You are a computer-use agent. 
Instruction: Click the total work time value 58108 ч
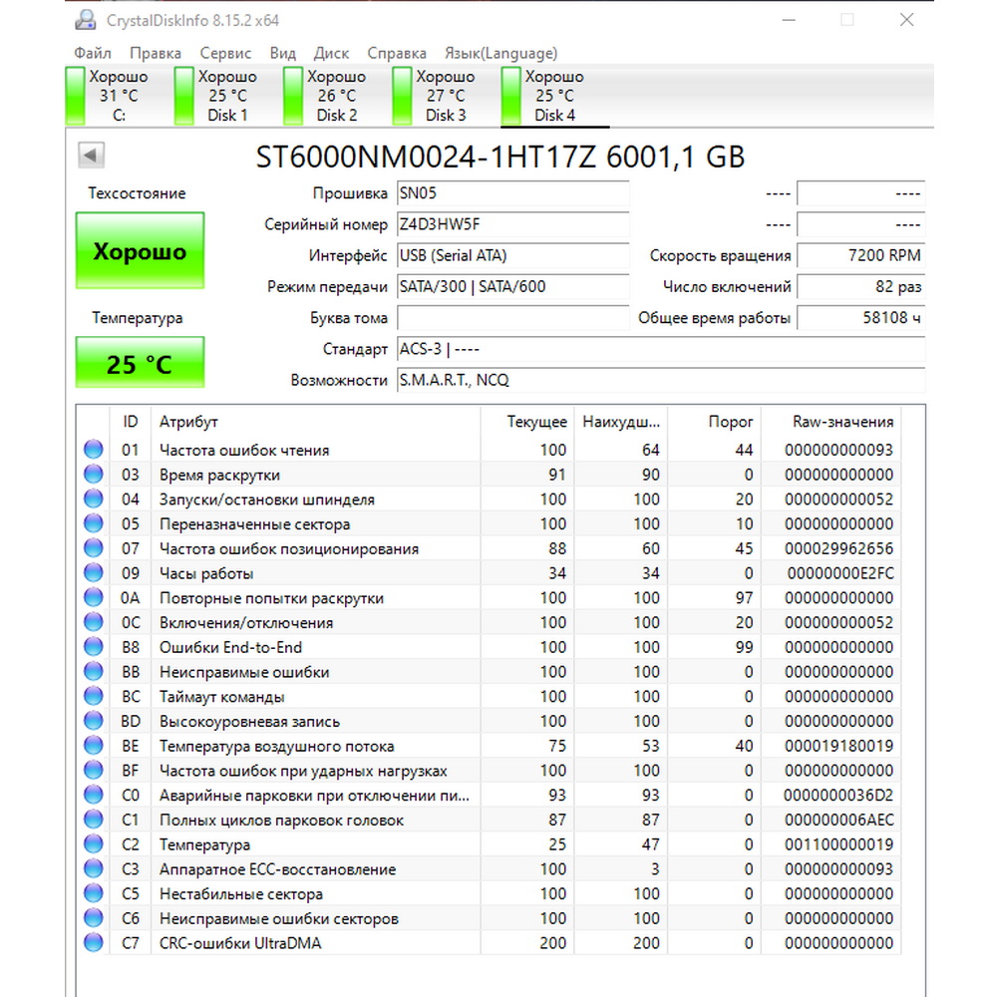pyautogui.click(x=861, y=318)
